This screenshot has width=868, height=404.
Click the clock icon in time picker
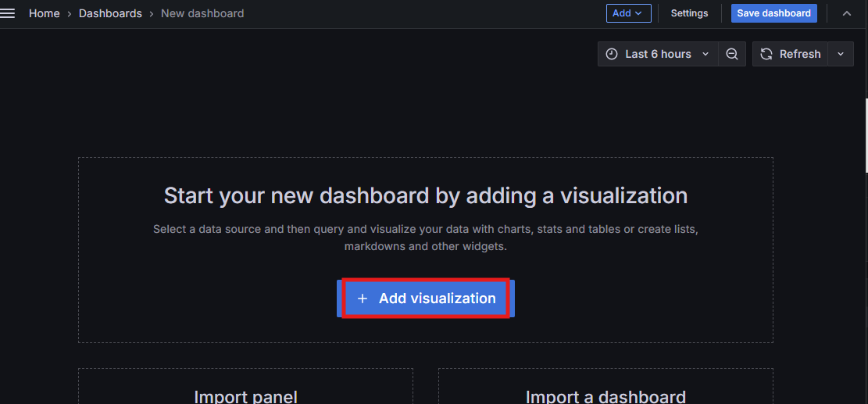point(611,54)
